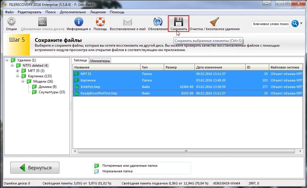Select Скульптуры (15) tree item
The height and width of the screenshot is (188, 307).
(x=52, y=92)
